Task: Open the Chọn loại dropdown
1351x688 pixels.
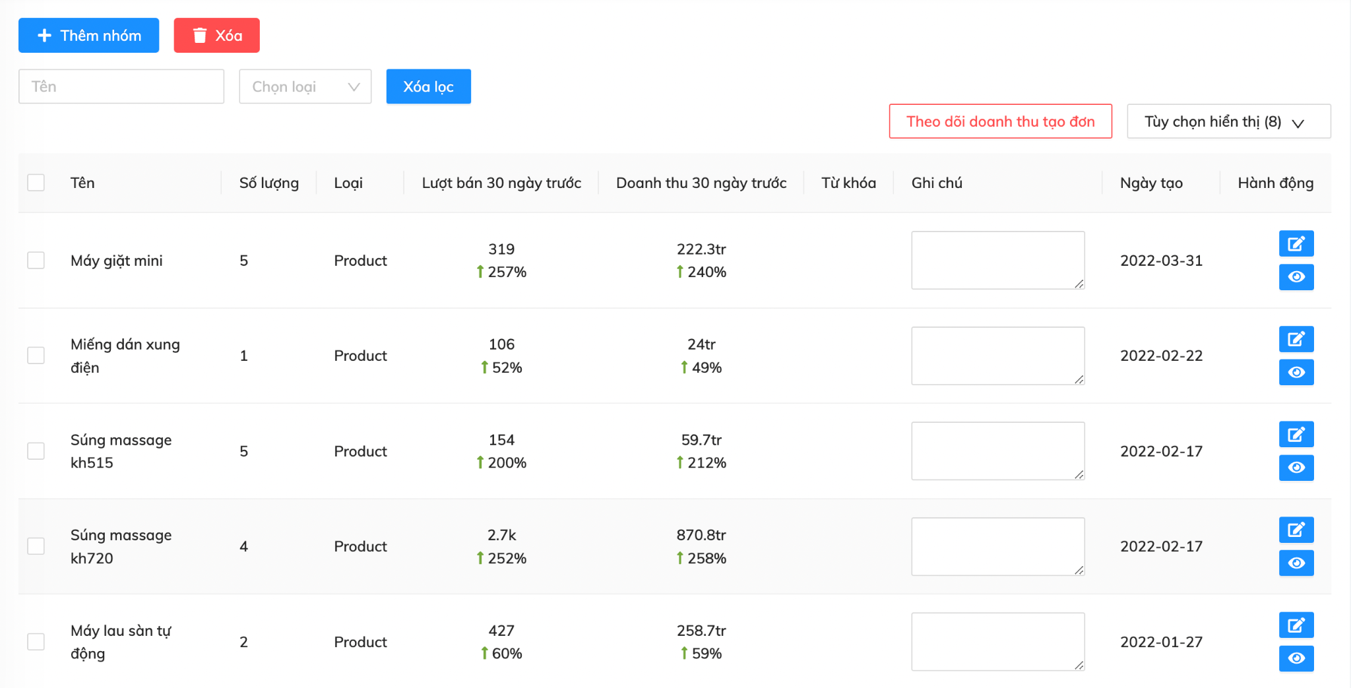Action: [305, 86]
